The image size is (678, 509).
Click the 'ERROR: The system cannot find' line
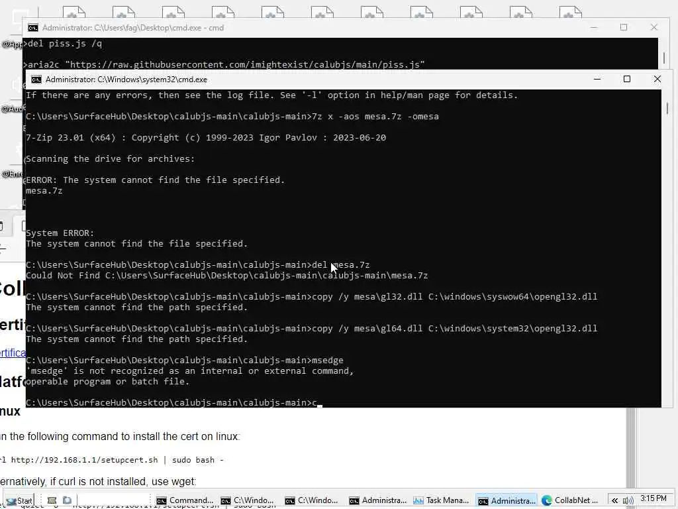(x=155, y=180)
